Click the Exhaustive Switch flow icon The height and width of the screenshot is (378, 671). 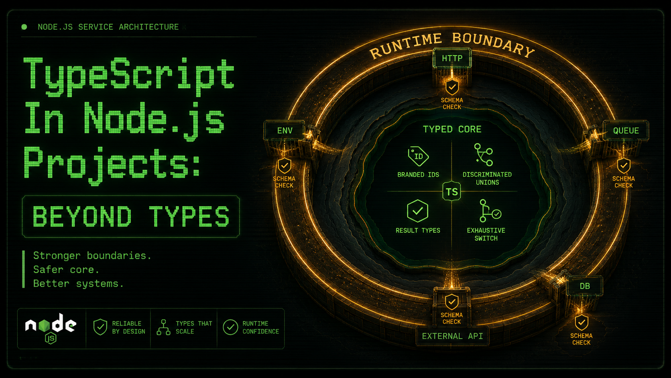pyautogui.click(x=490, y=211)
